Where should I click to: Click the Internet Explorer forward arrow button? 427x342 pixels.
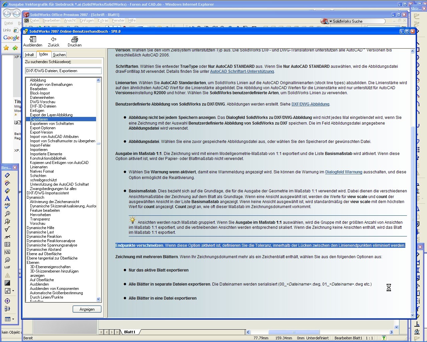pyautogui.click(x=16, y=13)
